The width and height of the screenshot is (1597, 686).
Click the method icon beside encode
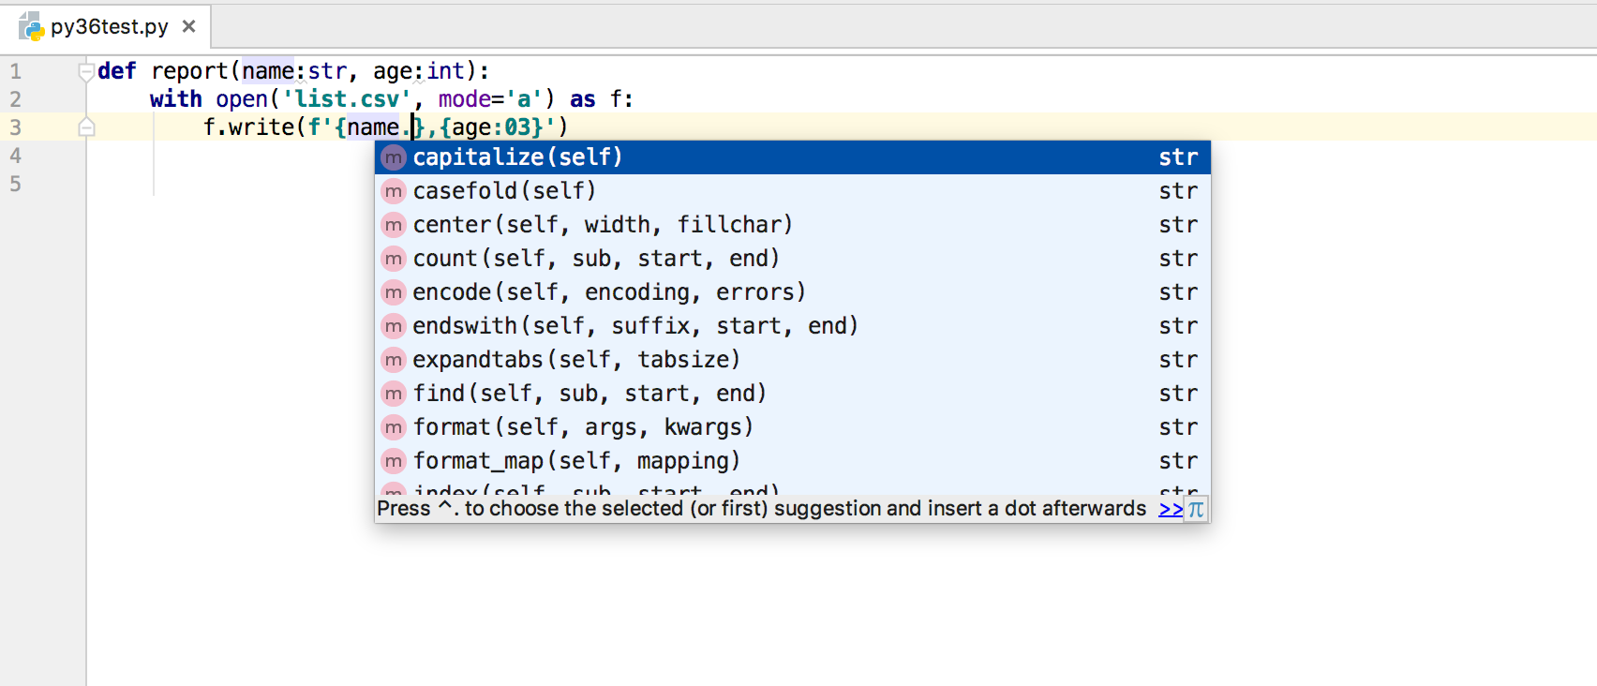coord(394,292)
